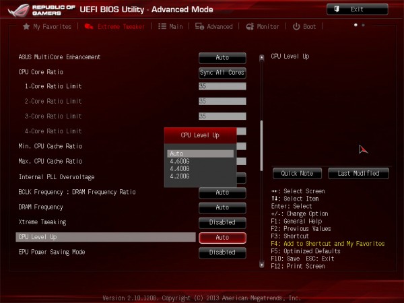Click the power icon beside Boot

tap(296, 26)
